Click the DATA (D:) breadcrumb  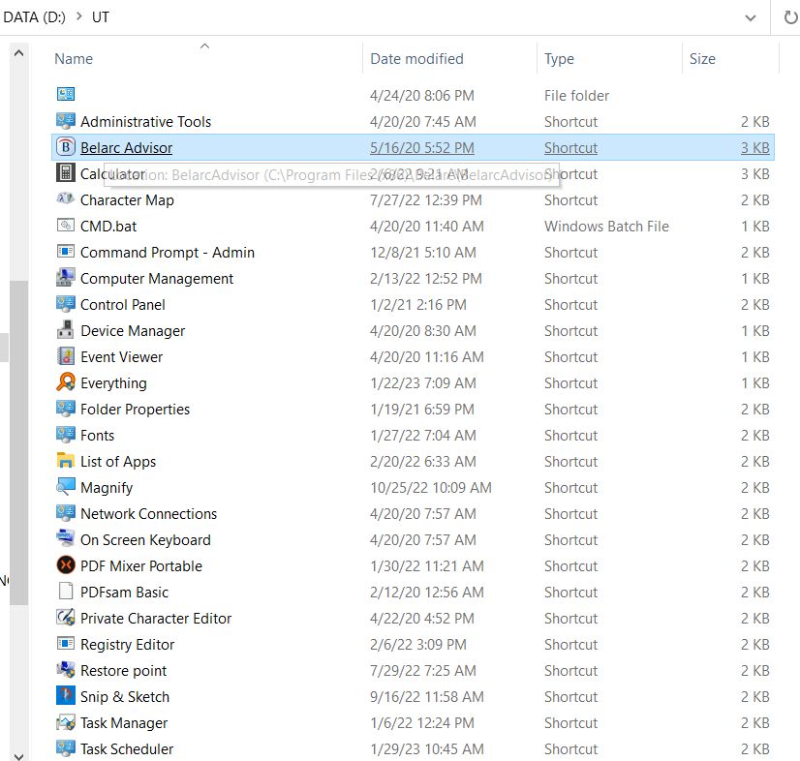34,16
